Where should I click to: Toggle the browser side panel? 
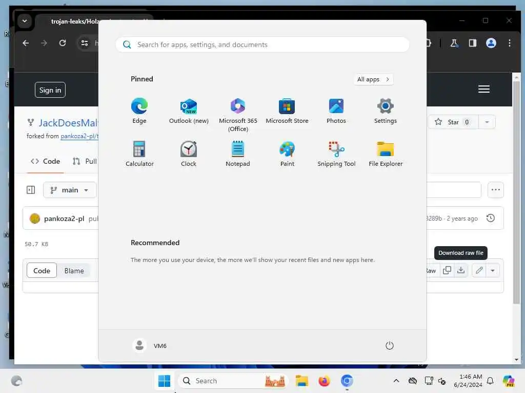(472, 43)
